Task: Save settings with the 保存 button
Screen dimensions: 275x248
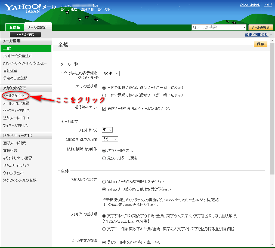Action: click(260, 44)
